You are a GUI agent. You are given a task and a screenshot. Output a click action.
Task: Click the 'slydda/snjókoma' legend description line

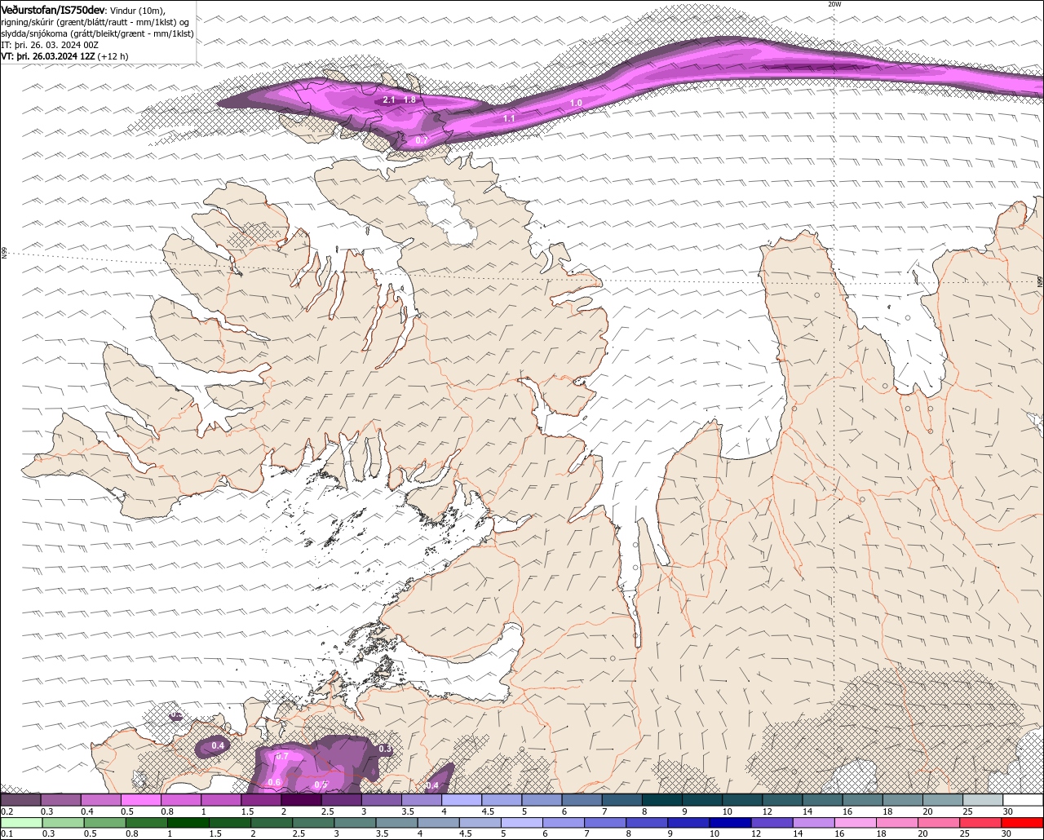click(97, 33)
